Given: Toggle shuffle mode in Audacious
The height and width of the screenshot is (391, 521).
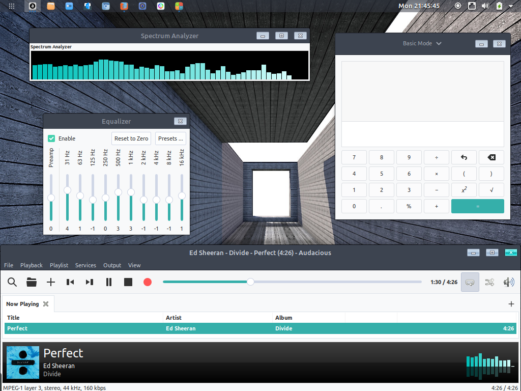Looking at the screenshot, I should point(489,282).
